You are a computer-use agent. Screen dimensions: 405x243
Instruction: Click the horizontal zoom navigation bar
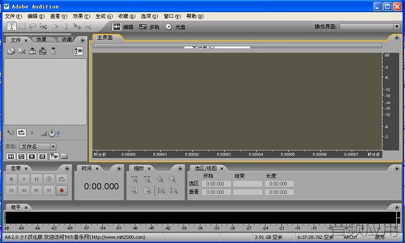(x=237, y=46)
